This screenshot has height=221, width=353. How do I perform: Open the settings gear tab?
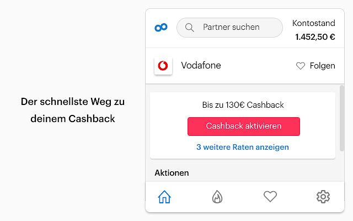(323, 197)
